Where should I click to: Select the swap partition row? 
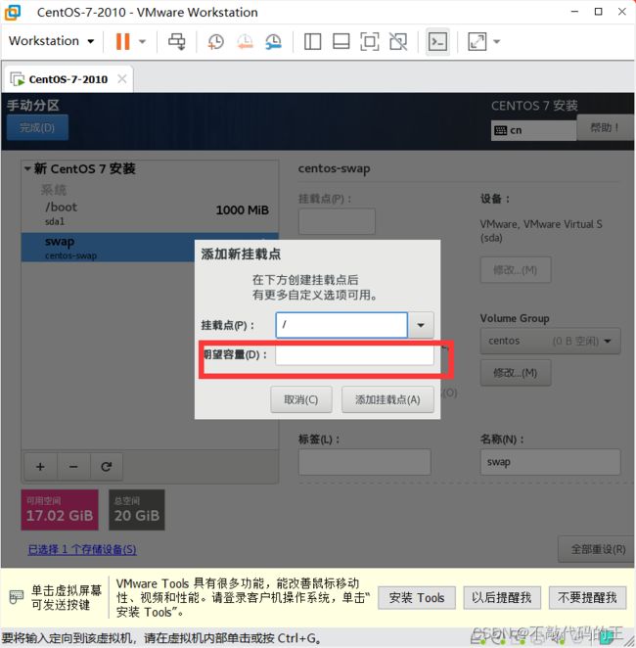click(x=108, y=248)
